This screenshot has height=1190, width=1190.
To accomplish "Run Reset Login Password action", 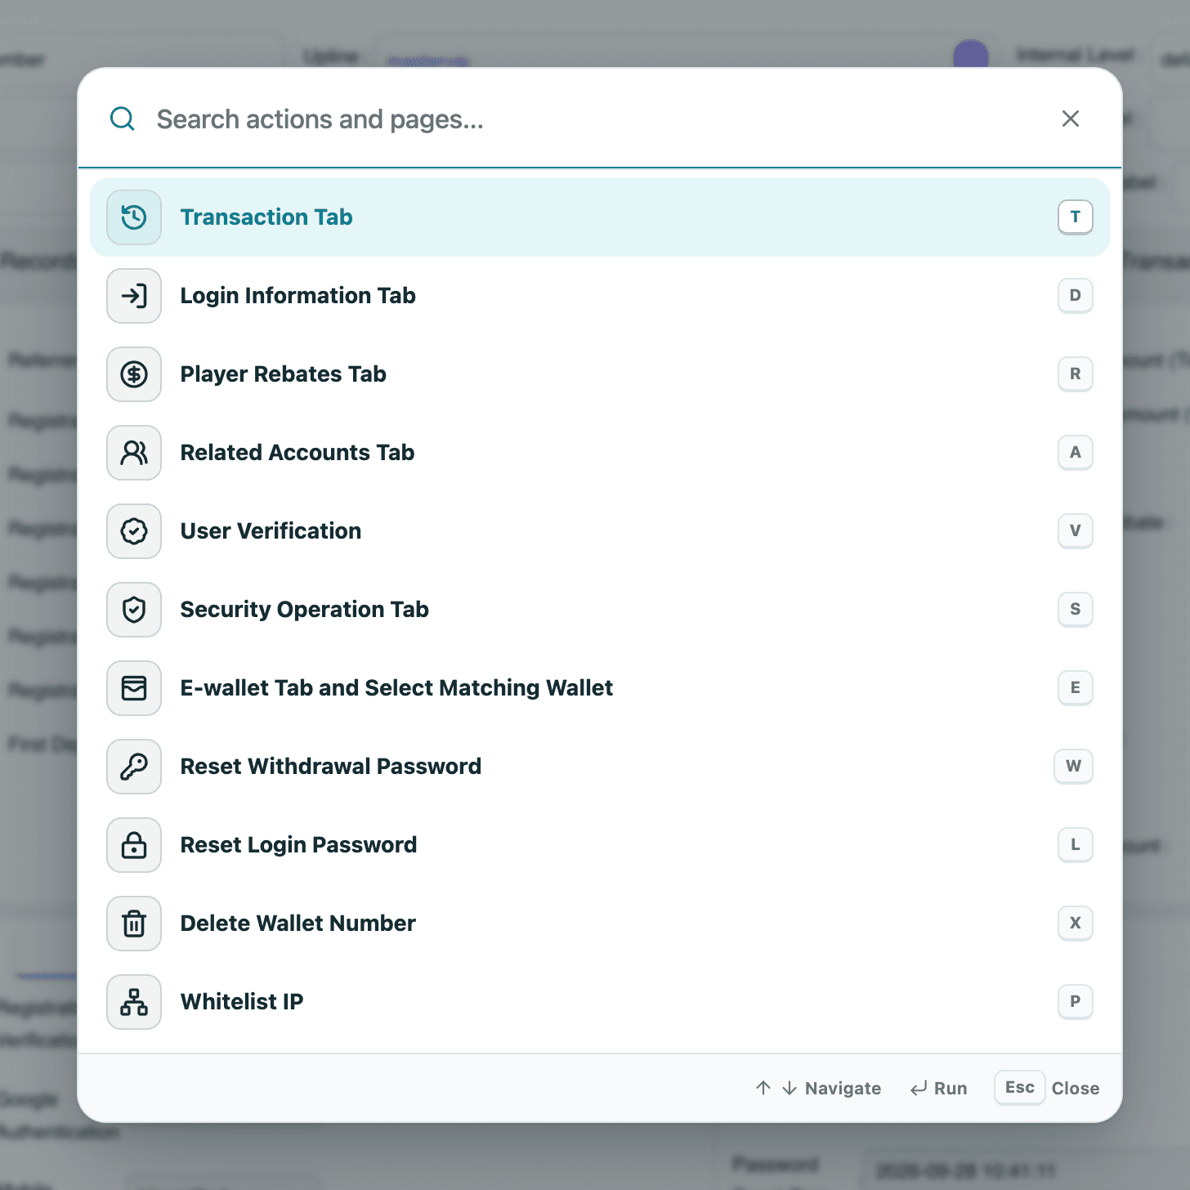I will coord(600,845).
